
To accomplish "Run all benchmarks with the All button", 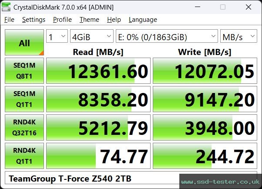I will coord(24,42).
